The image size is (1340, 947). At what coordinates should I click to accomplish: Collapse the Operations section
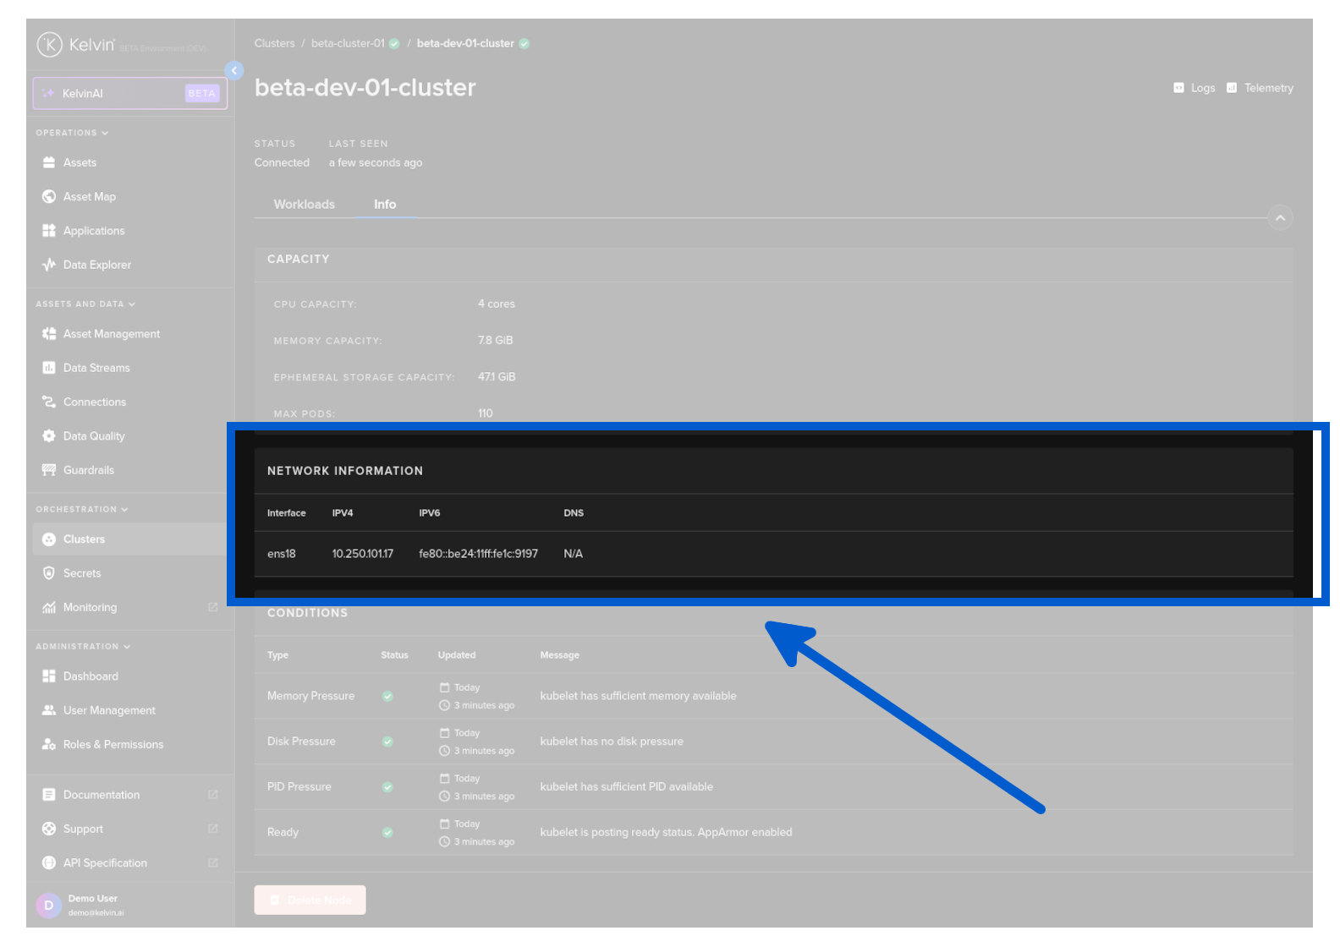coord(105,133)
